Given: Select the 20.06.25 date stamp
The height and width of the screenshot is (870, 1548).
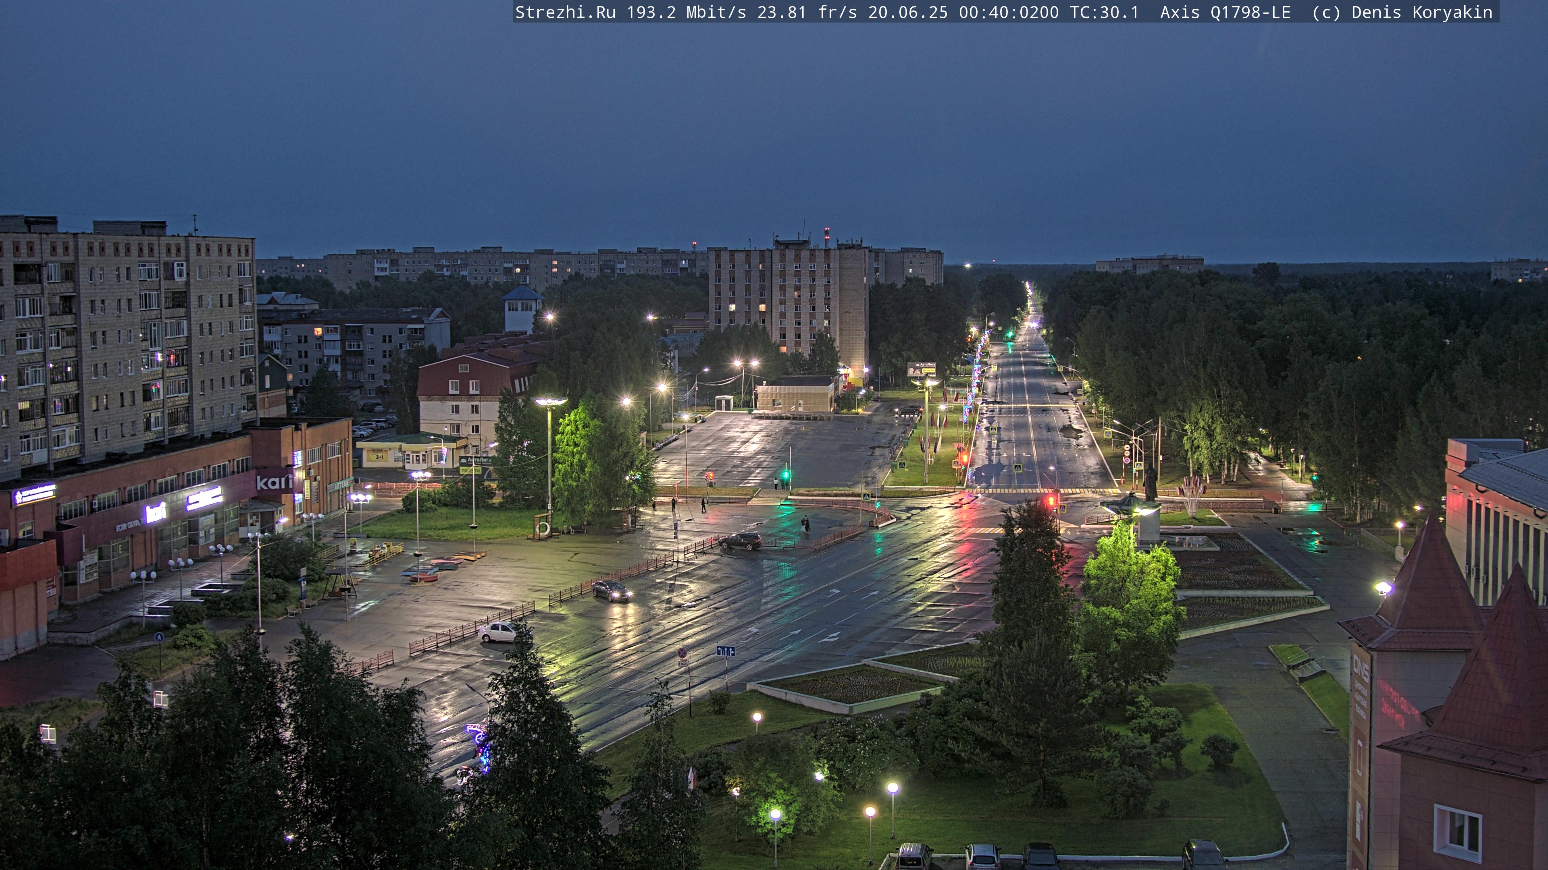Looking at the screenshot, I should click(908, 12).
